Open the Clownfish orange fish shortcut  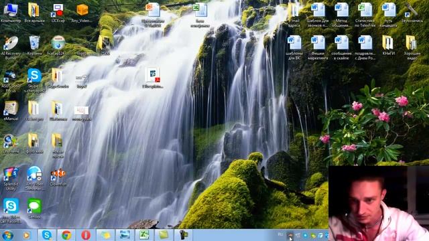pos(58,177)
